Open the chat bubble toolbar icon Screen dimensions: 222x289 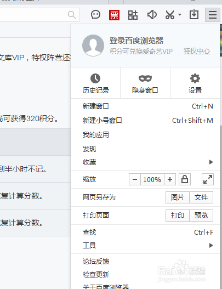(95, 15)
